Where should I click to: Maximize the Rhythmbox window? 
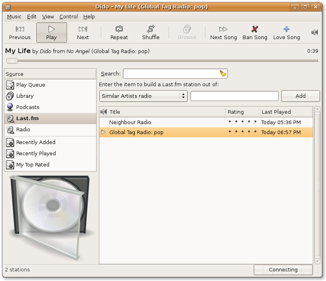point(305,7)
